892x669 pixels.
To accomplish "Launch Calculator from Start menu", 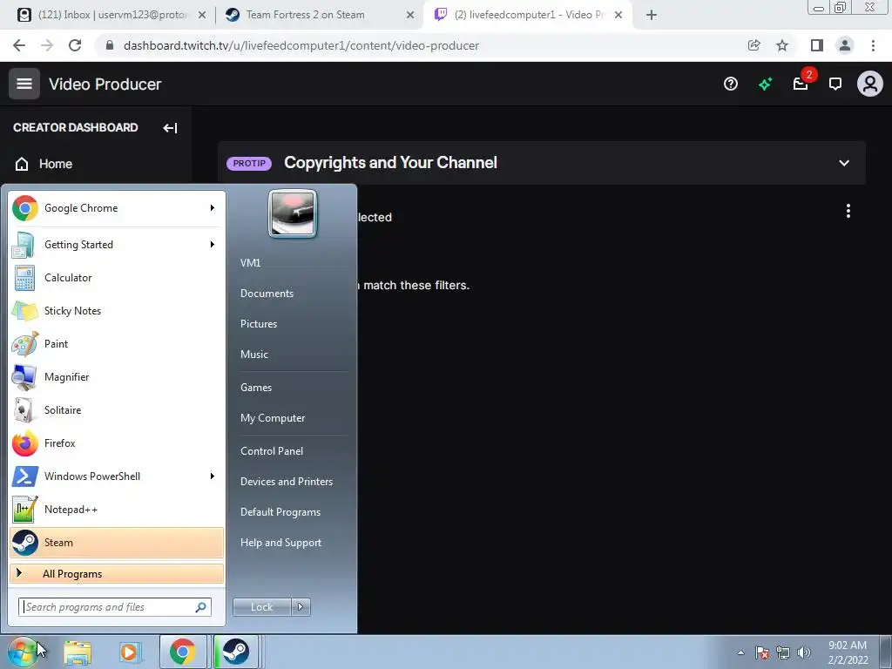I will click(x=117, y=278).
